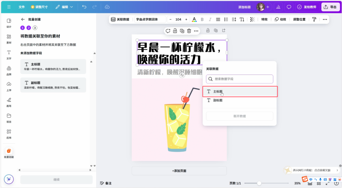The height and width of the screenshot is (188, 342).
Task: Open the 文件 menu
Action: coord(22,7)
